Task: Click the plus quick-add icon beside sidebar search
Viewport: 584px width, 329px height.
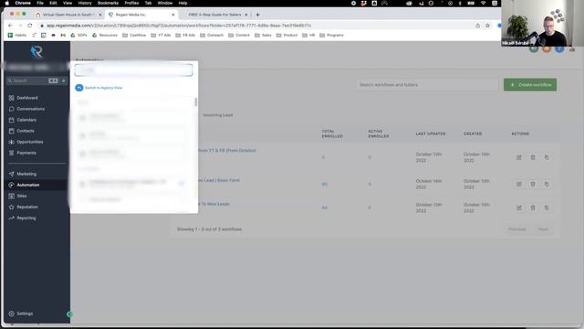Action: pyautogui.click(x=64, y=80)
